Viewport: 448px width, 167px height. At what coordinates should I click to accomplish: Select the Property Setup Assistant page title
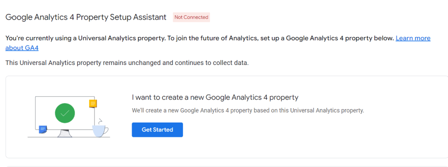click(86, 17)
